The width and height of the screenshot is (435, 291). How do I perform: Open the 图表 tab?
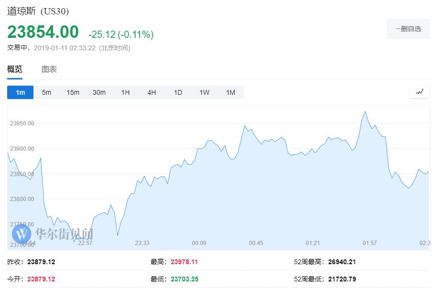[49, 69]
